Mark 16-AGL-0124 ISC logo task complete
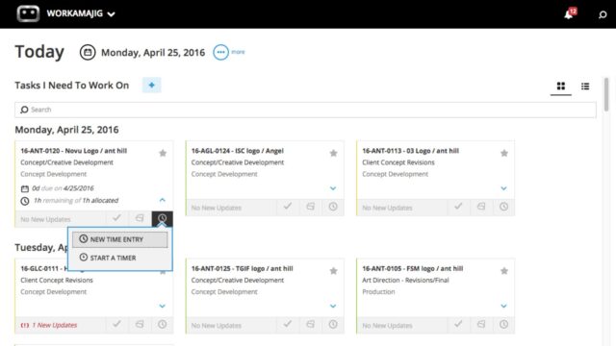 tap(288, 207)
